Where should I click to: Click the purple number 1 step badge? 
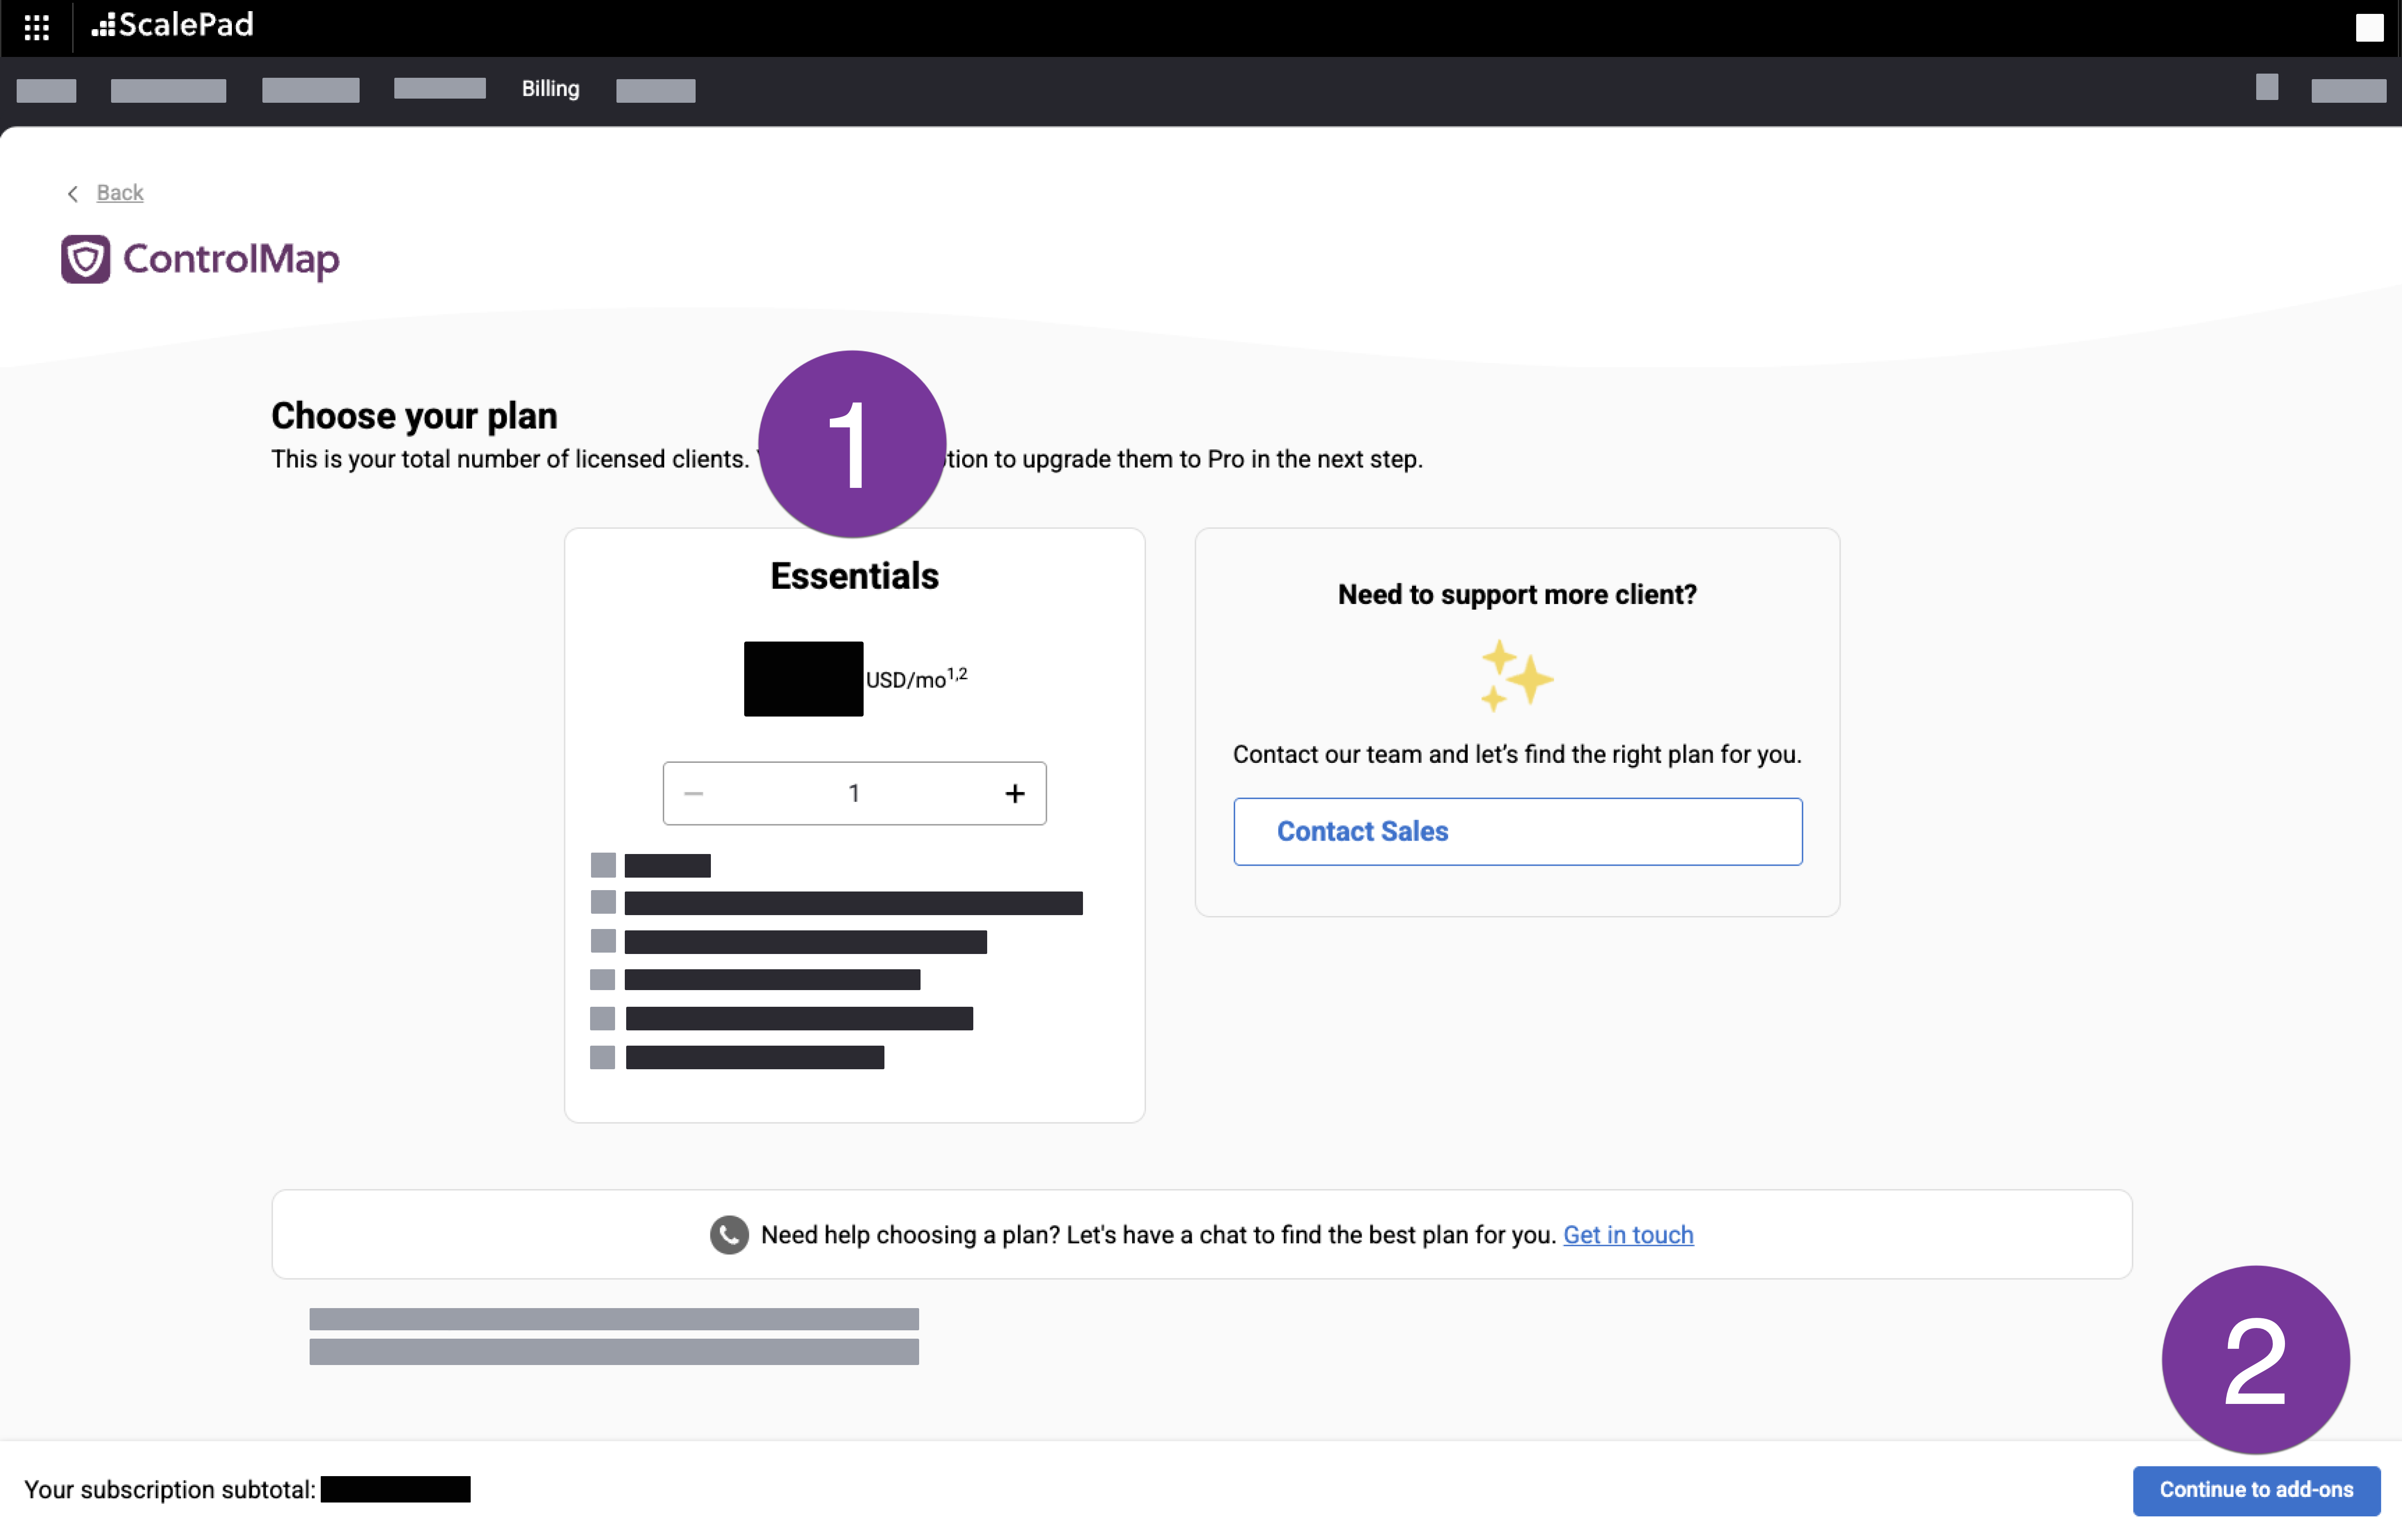pos(852,444)
